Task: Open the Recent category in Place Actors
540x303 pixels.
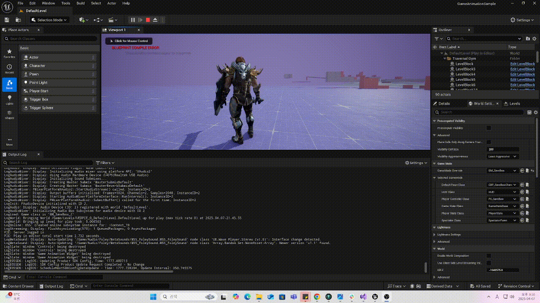Action: [9, 69]
